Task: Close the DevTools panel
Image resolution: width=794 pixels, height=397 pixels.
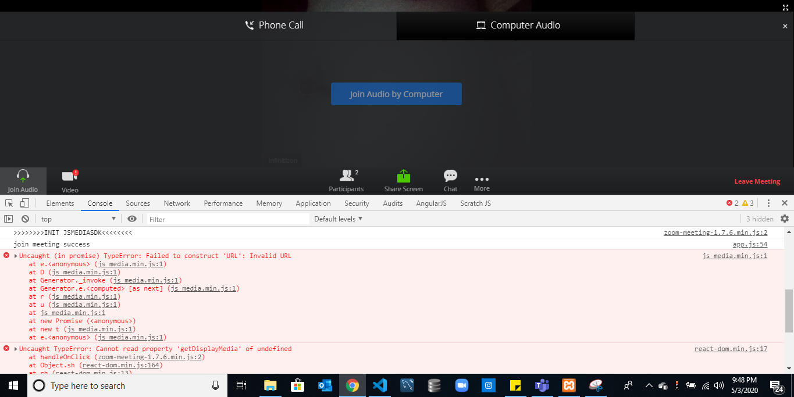Action: click(784, 203)
